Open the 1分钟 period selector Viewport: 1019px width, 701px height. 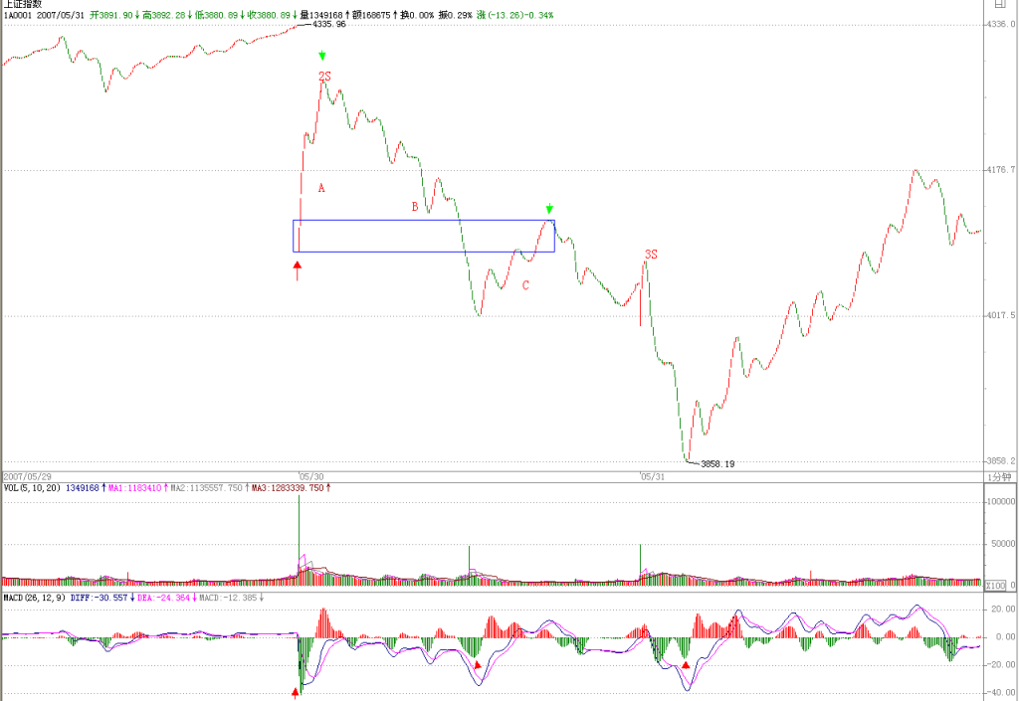point(999,477)
